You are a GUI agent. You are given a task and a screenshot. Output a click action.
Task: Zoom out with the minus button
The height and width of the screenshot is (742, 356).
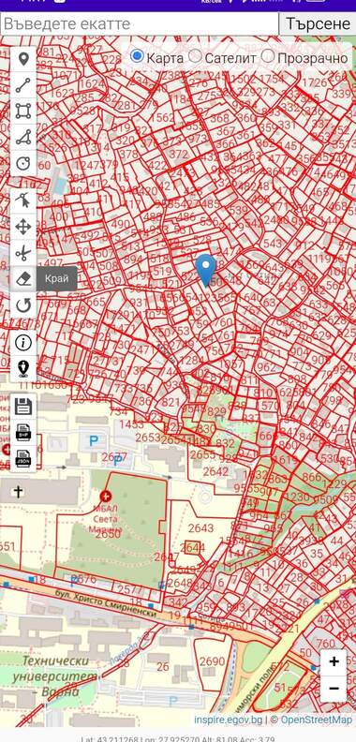334,688
